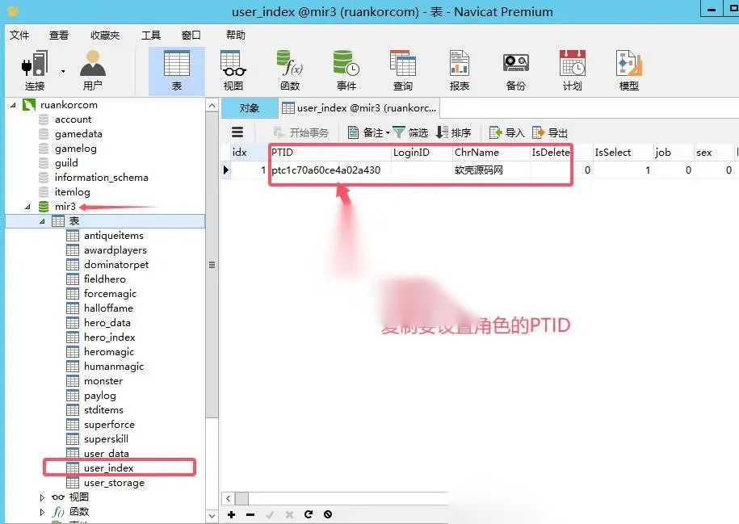Switch to the 对象 tab
Screen dimensions: 739x524
[x=250, y=108]
